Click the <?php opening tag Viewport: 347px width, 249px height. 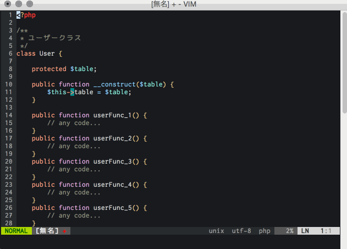(x=26, y=15)
